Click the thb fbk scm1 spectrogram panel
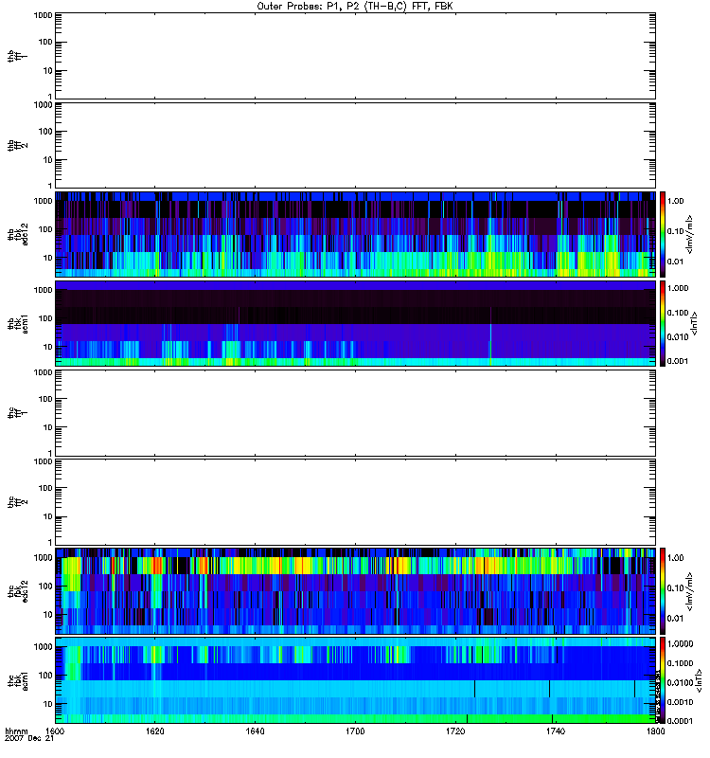This screenshot has height=758, width=710. click(355, 323)
